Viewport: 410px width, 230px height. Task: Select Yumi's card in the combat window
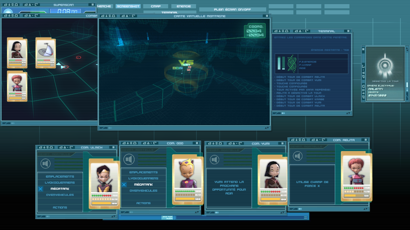[17, 53]
